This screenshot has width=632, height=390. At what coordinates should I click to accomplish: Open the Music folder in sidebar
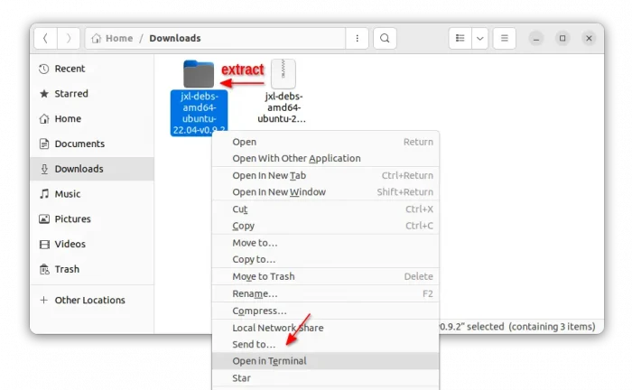tap(68, 194)
